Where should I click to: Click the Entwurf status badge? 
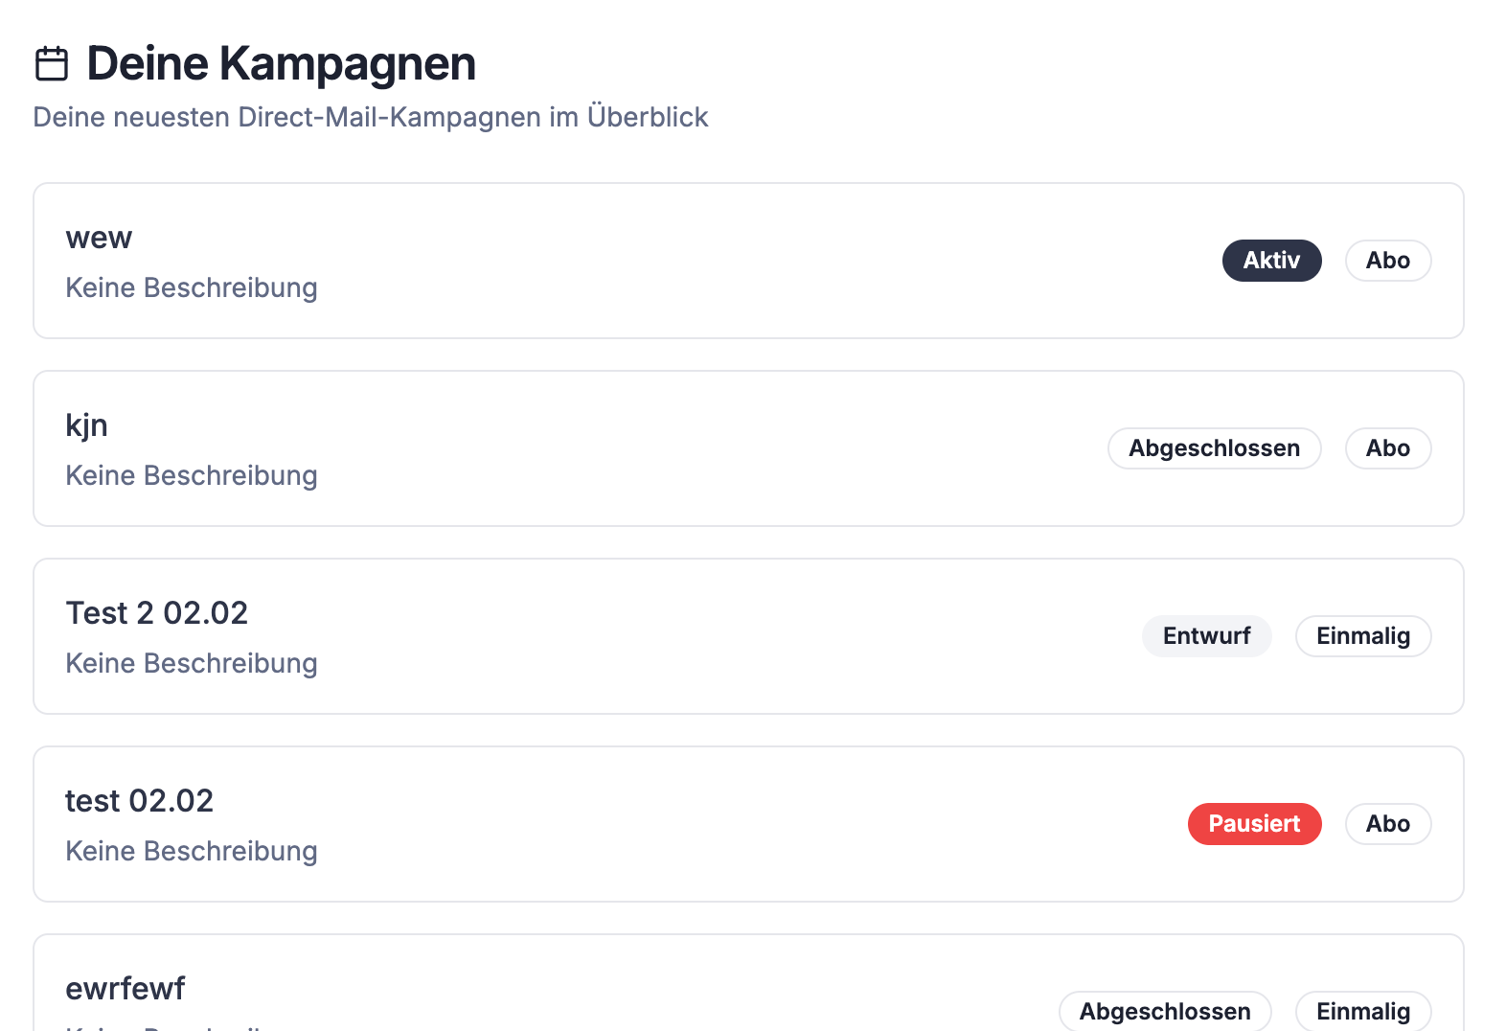click(x=1206, y=636)
